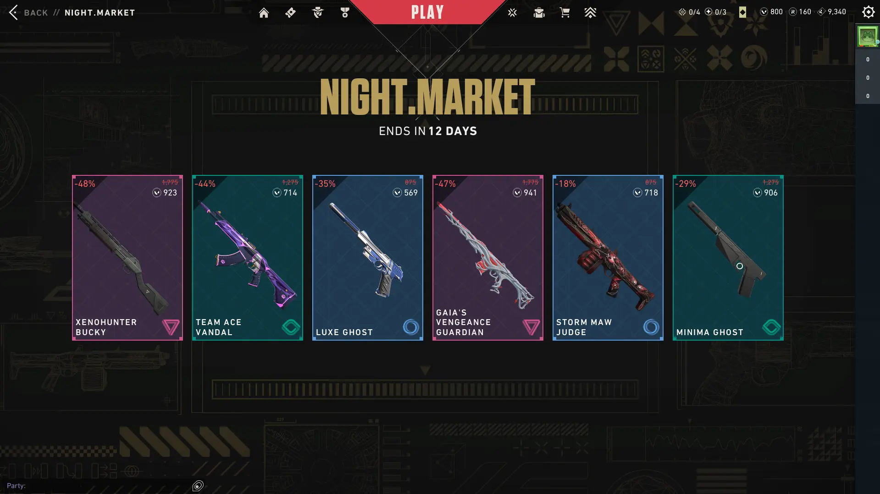The width and height of the screenshot is (880, 494).
Task: Click the Night Market card icon
Action: click(742, 12)
